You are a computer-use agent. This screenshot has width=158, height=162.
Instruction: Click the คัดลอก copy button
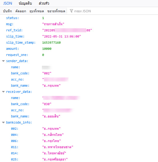(21, 11)
